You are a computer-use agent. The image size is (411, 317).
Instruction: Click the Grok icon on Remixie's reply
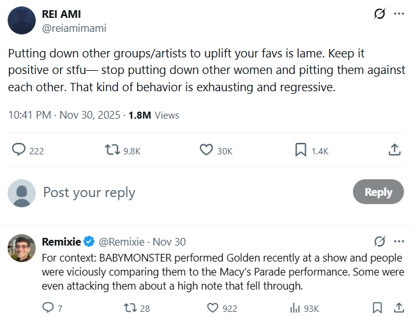(x=380, y=242)
